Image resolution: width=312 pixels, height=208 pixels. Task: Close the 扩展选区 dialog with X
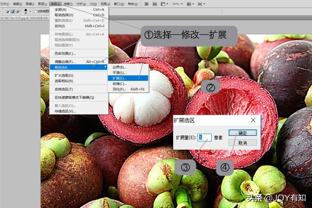click(x=253, y=120)
